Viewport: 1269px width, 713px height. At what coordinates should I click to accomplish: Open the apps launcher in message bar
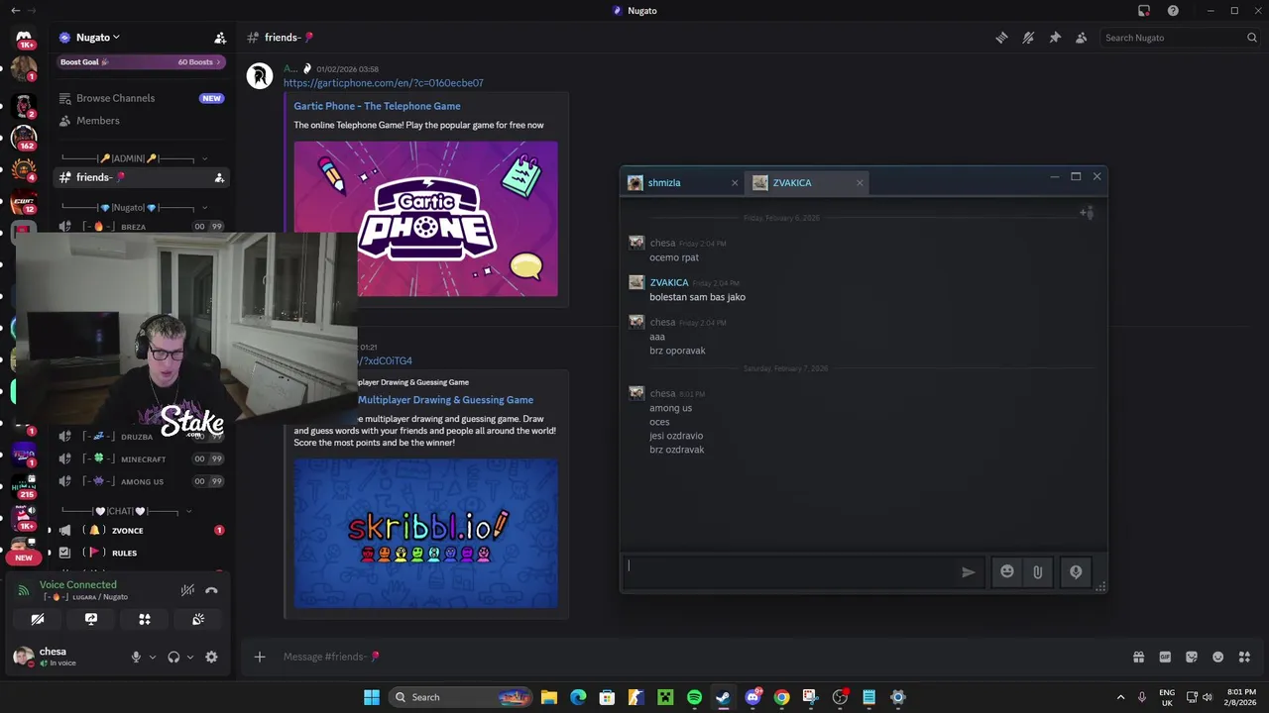pos(1244,657)
